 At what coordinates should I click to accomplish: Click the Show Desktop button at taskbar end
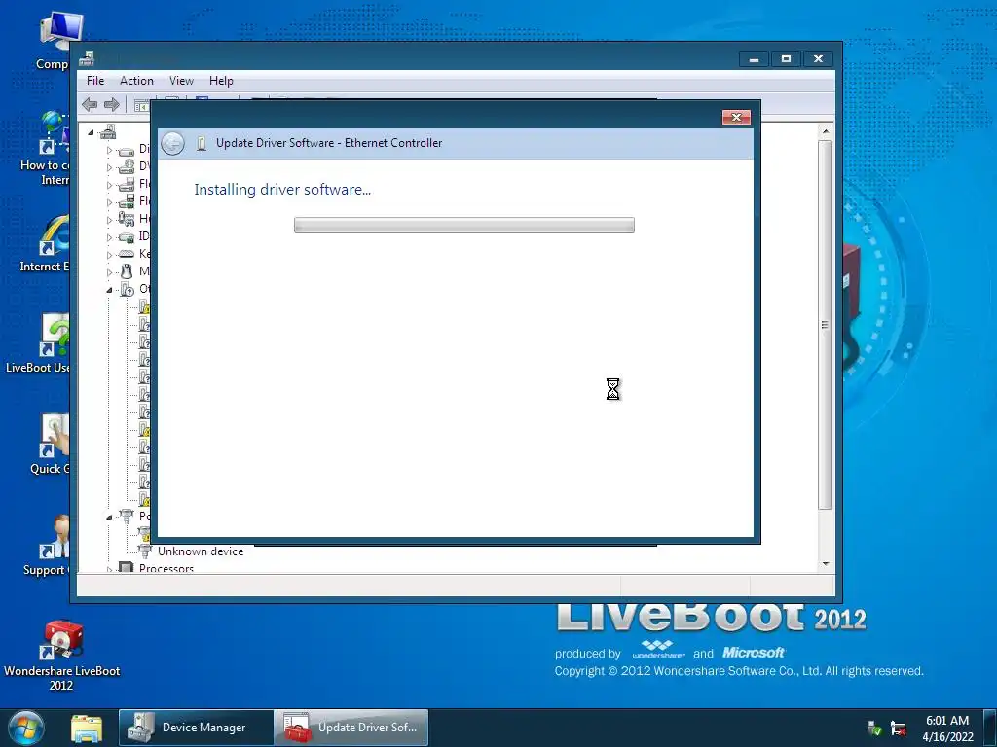(990, 728)
